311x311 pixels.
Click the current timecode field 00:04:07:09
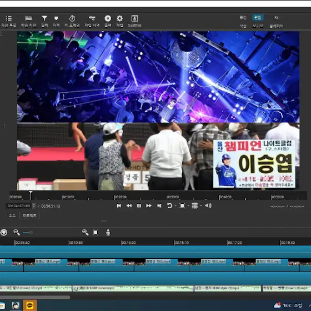19,206
